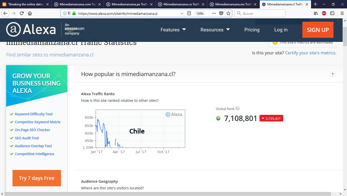Open the Pricing page

point(252,30)
